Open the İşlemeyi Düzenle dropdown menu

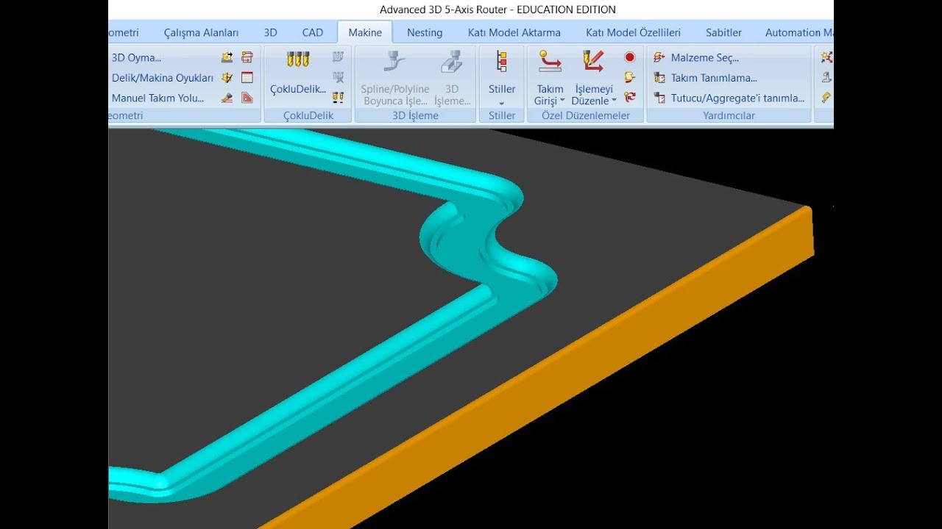point(615,101)
